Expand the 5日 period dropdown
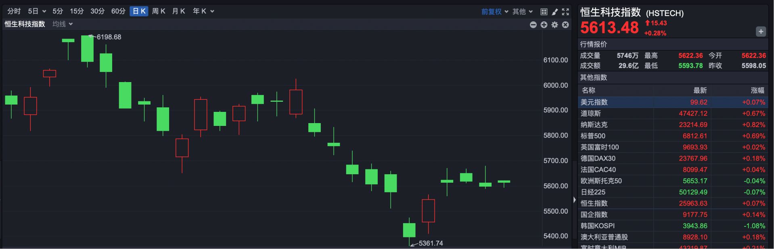Image resolution: width=774 pixels, height=249 pixels. click(x=37, y=11)
